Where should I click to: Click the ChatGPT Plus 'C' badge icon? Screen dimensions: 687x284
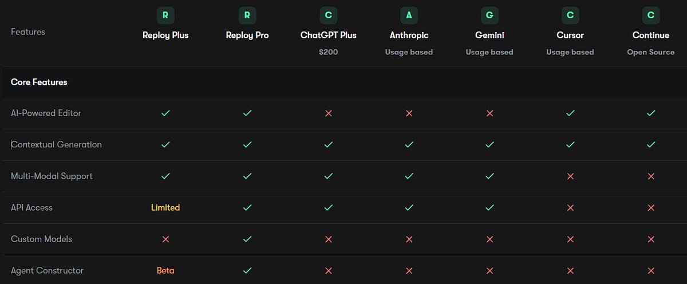tap(329, 15)
